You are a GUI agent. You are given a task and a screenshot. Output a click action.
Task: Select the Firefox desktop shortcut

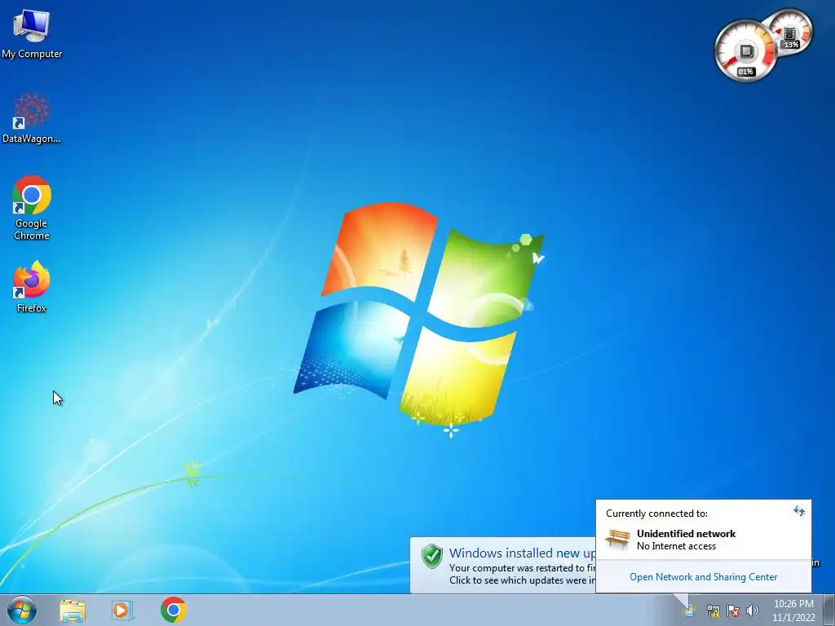(32, 286)
